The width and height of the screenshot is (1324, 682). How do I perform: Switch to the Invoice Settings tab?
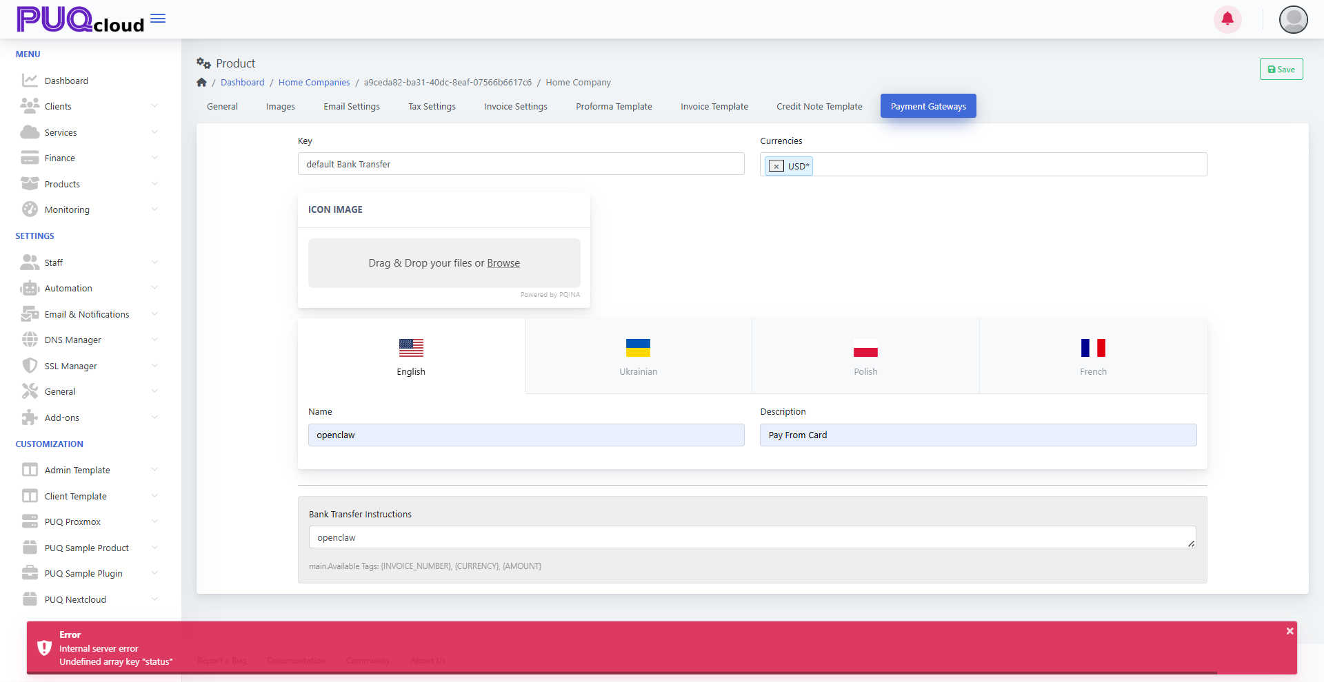pos(515,106)
